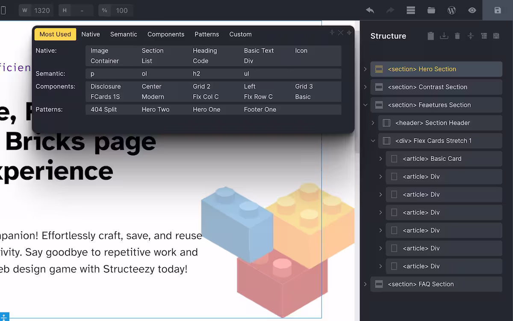Click the clipboard paste icon in Structure panel
This screenshot has height=321, width=513.
(x=430, y=36)
